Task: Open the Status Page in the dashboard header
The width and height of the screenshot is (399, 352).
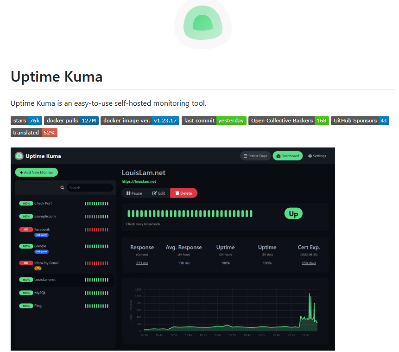Action: pos(255,156)
